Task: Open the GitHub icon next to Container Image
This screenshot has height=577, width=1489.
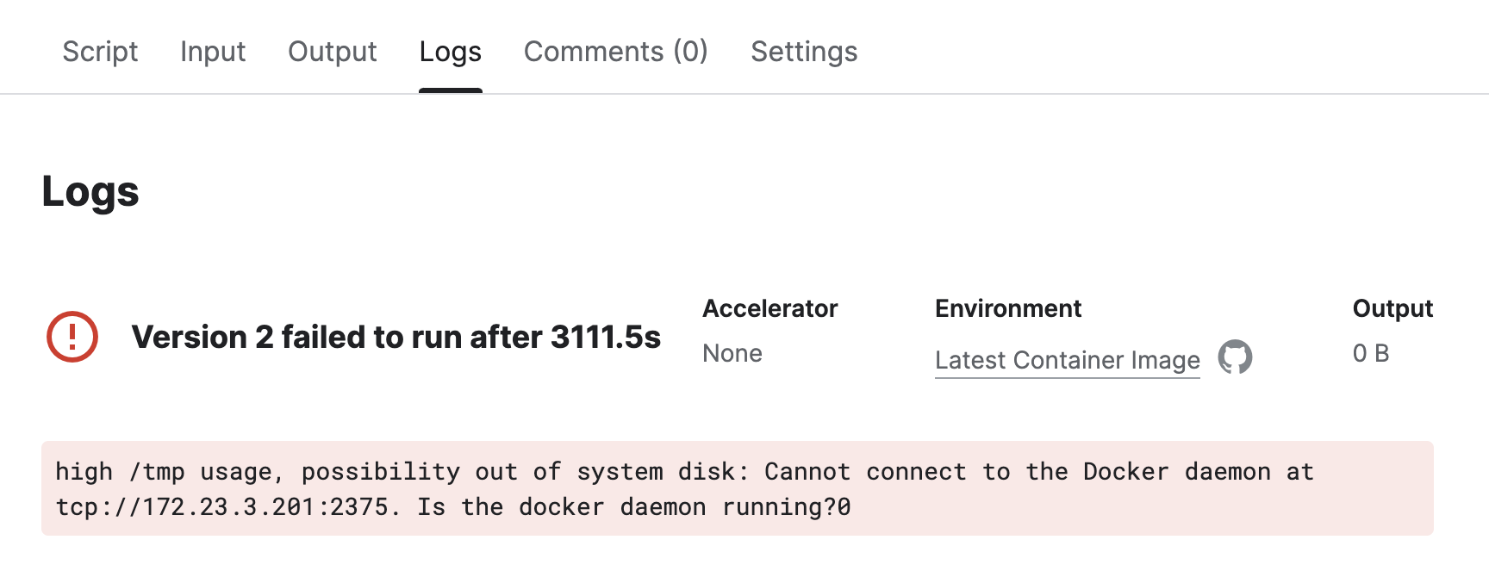Action: (x=1235, y=357)
